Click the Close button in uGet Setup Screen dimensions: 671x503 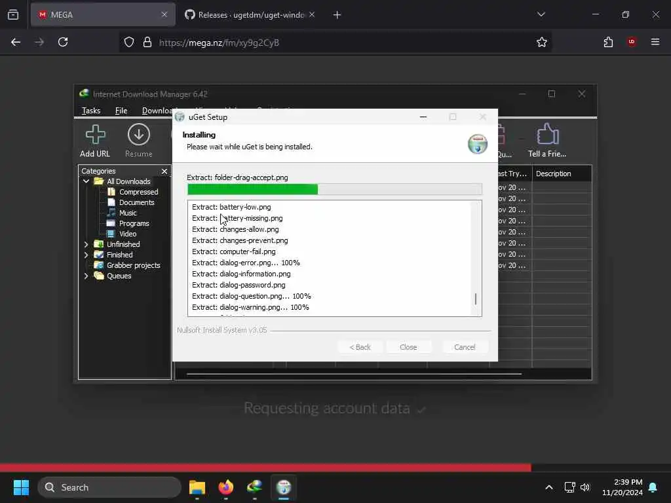point(408,347)
